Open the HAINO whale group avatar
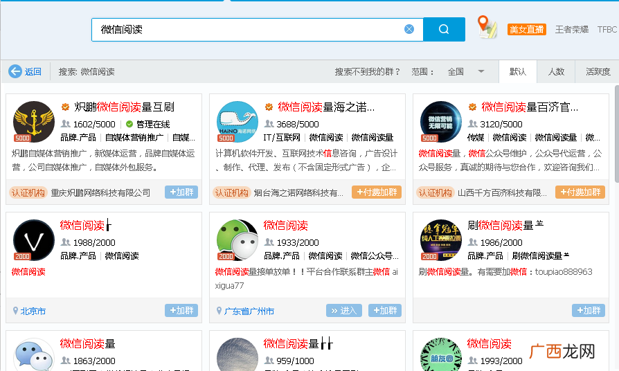Screen dimensions: 619x371 click(x=237, y=122)
